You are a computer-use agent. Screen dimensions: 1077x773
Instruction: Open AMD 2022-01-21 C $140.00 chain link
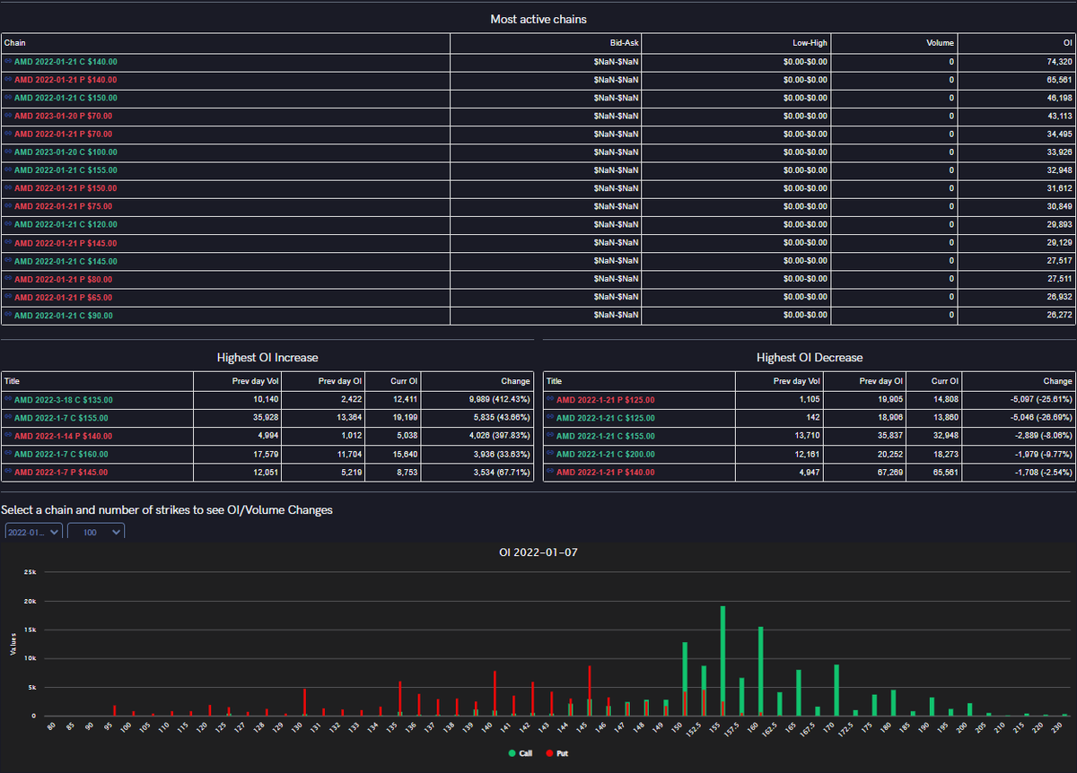[x=66, y=62]
